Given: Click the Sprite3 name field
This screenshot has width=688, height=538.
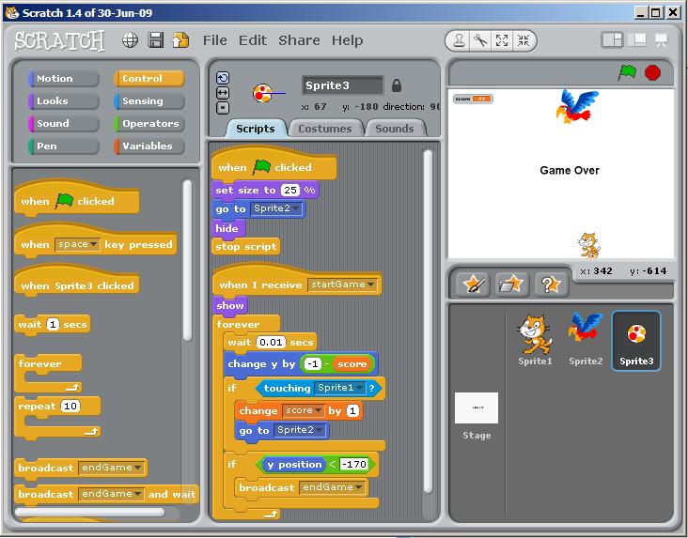Looking at the screenshot, I should click(x=343, y=85).
